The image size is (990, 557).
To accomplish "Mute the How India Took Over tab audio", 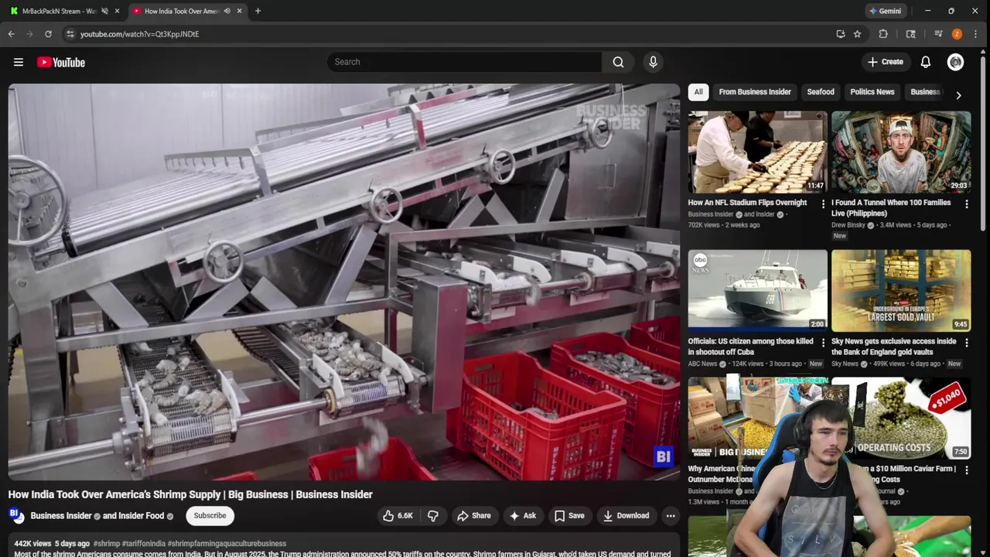I will coord(227,11).
